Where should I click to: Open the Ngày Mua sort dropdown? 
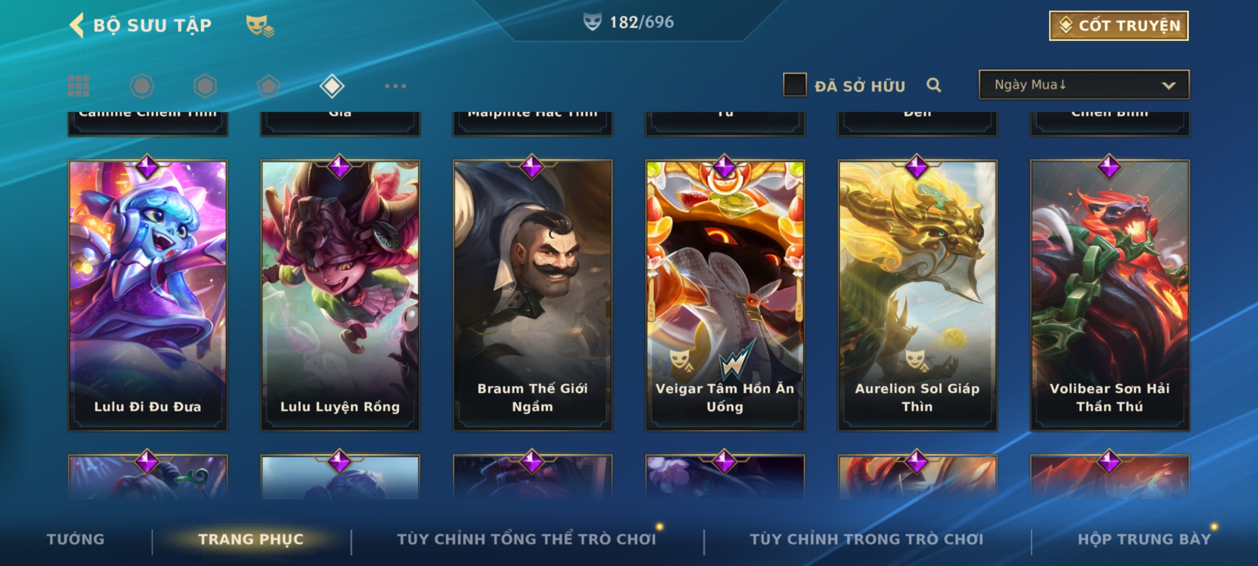1084,84
